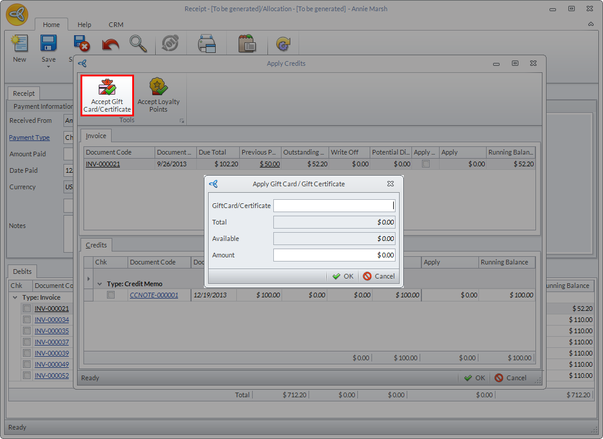Open the Help ribbon tab
Image resolution: width=603 pixels, height=439 pixels.
(x=84, y=25)
